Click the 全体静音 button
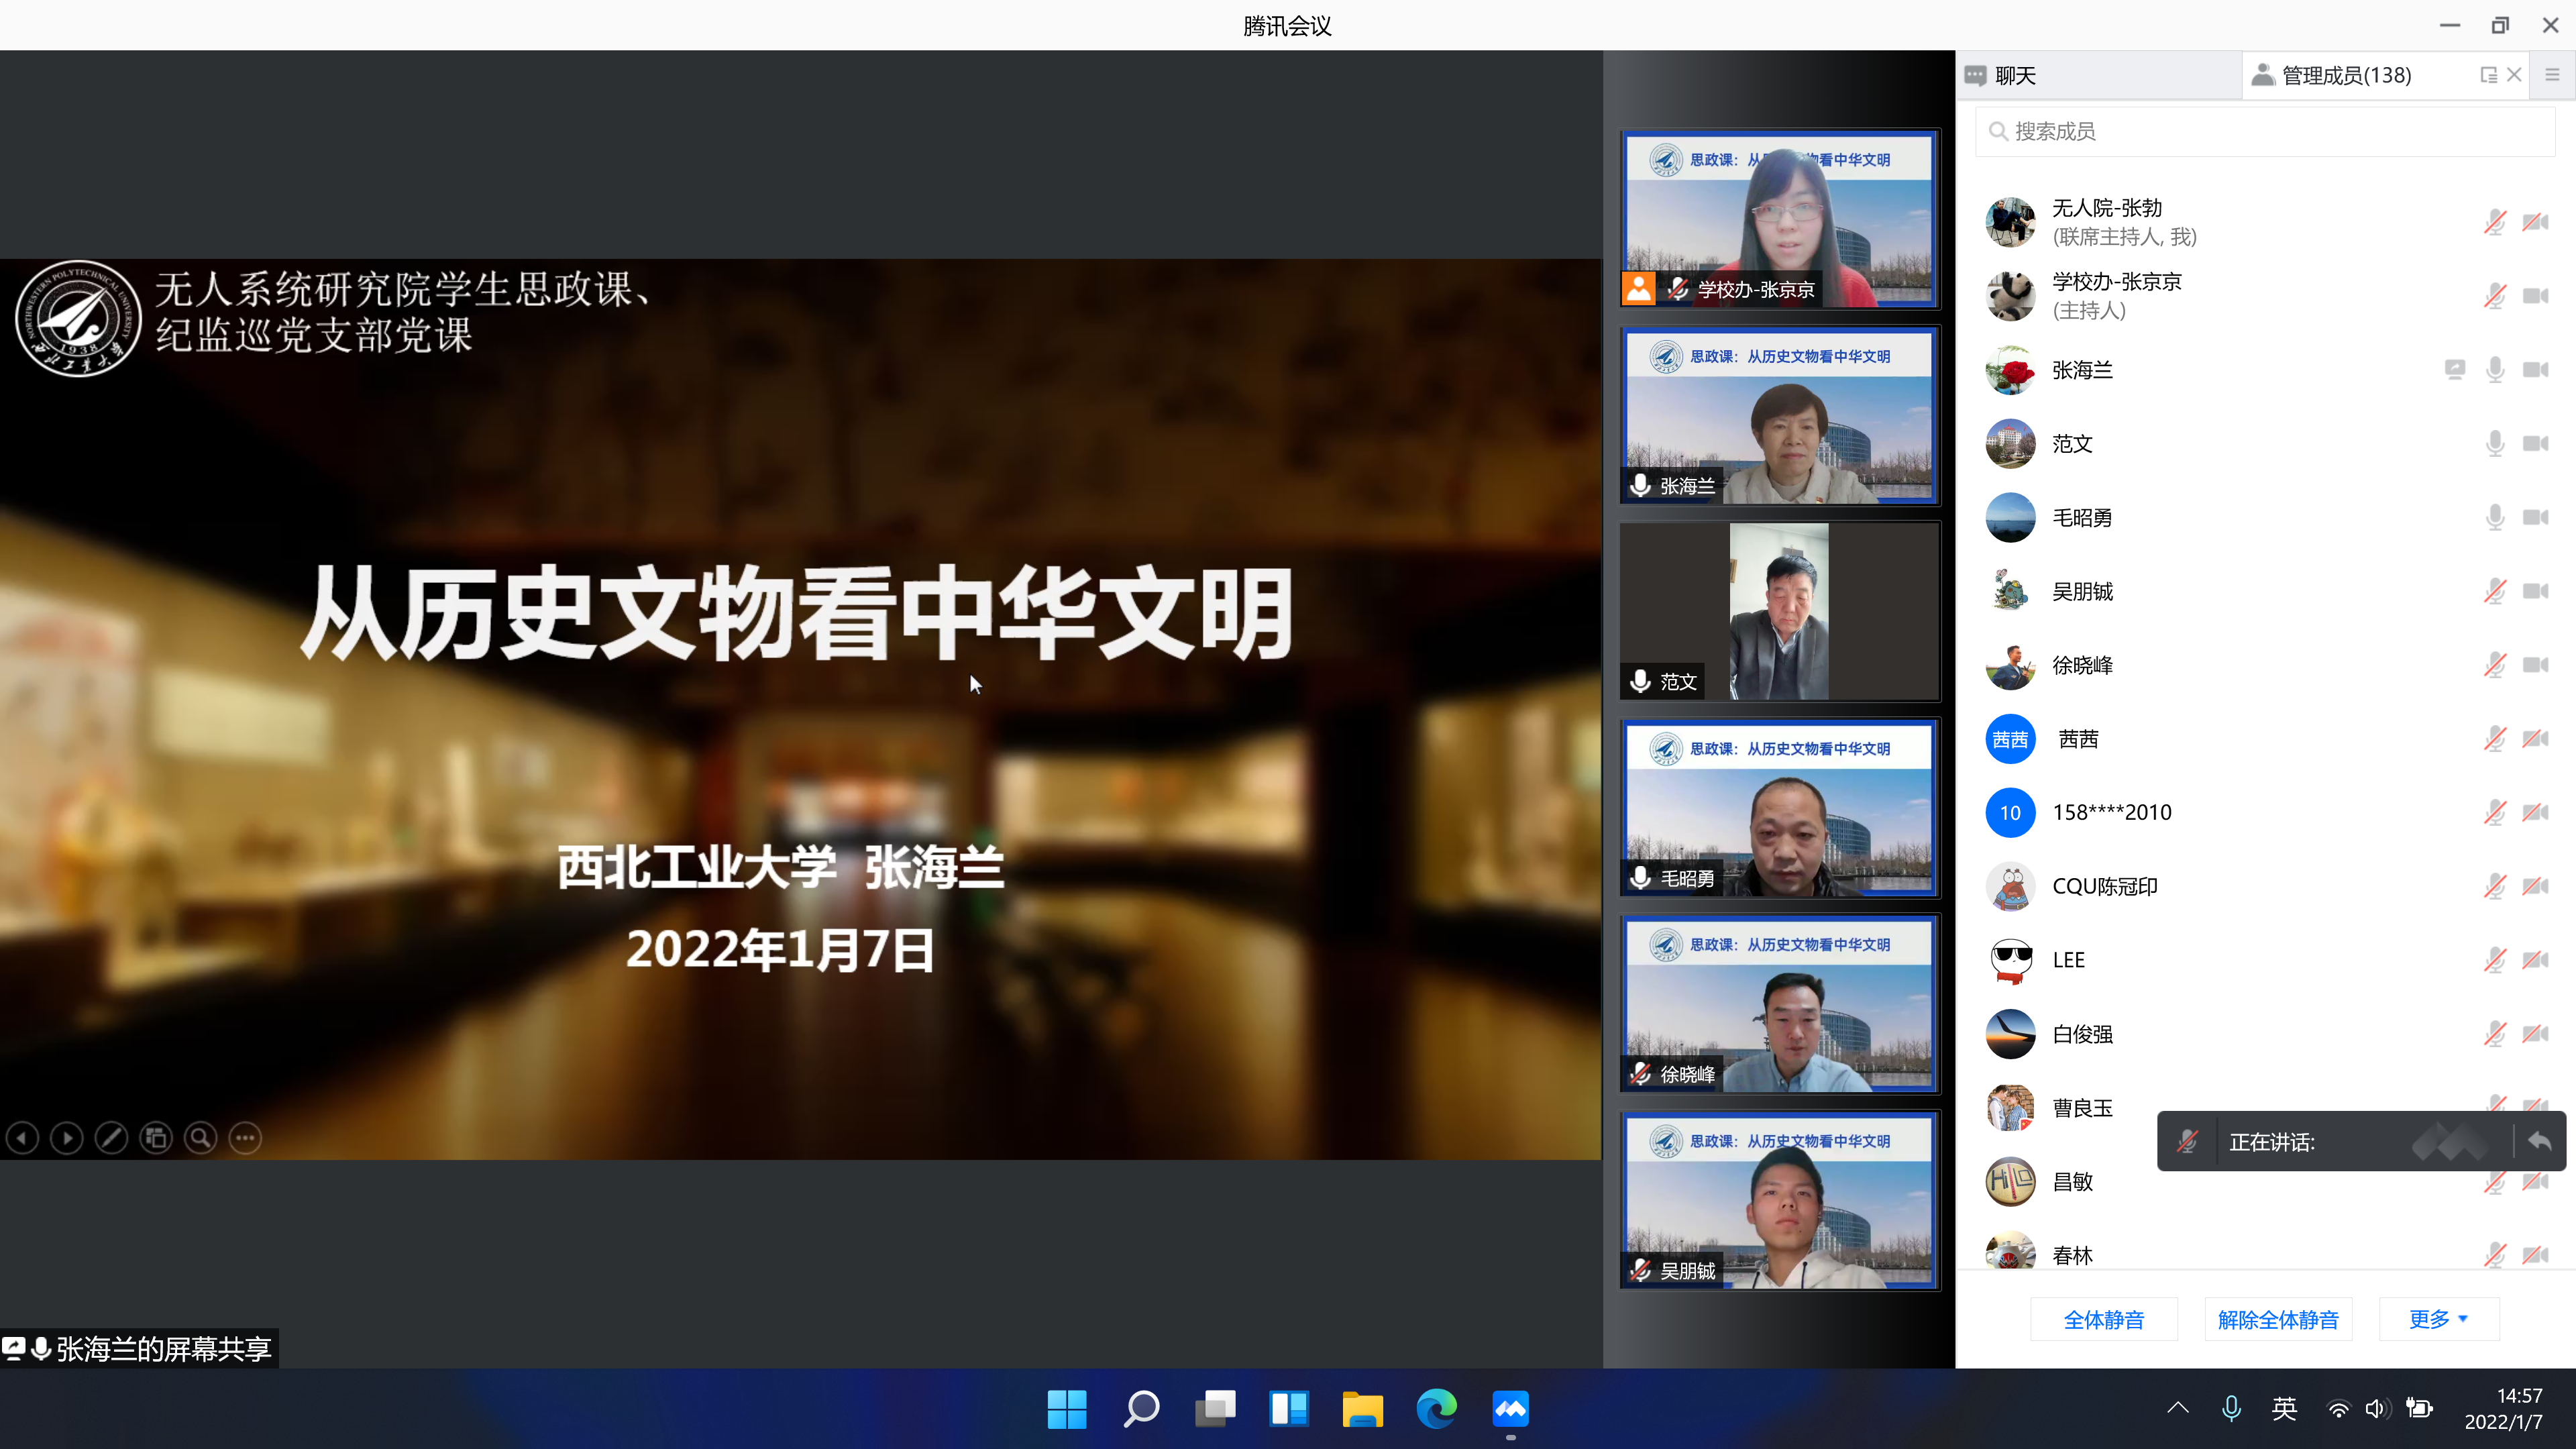 click(2104, 1318)
